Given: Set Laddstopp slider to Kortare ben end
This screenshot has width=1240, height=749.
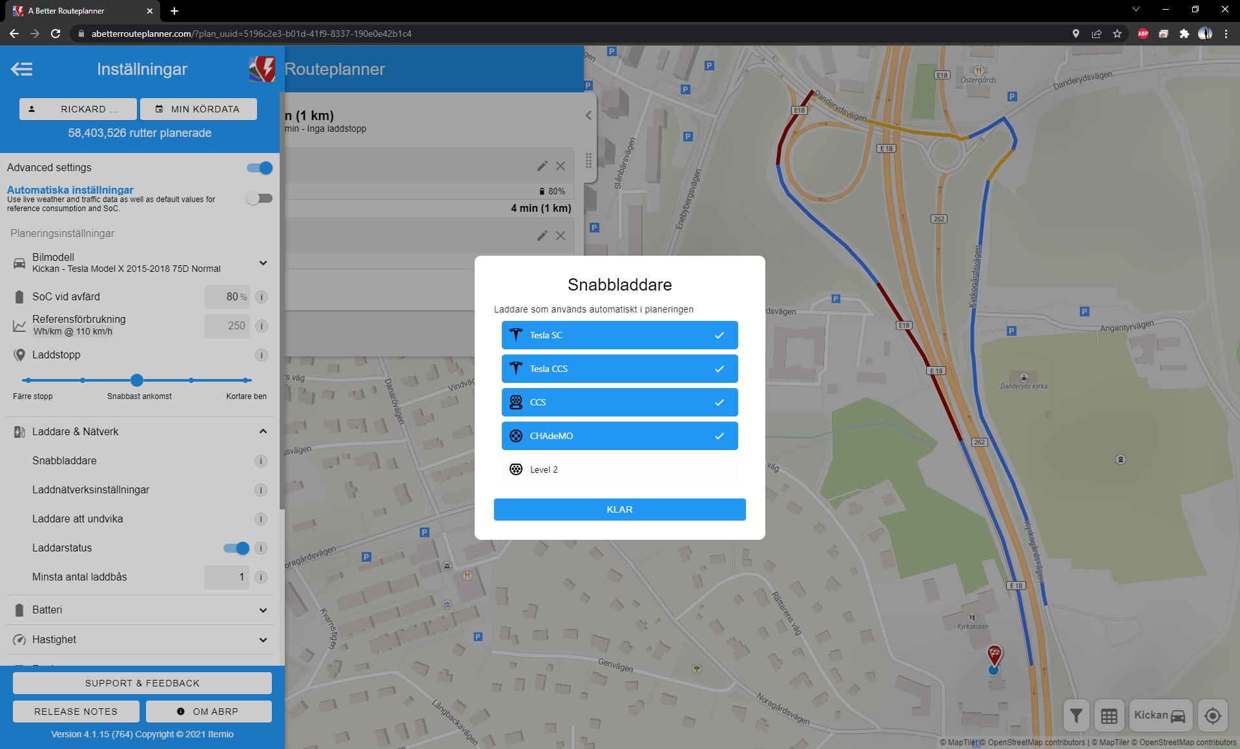Looking at the screenshot, I should coord(247,380).
